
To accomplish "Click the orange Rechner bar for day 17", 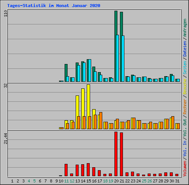I will click(x=101, y=121).
